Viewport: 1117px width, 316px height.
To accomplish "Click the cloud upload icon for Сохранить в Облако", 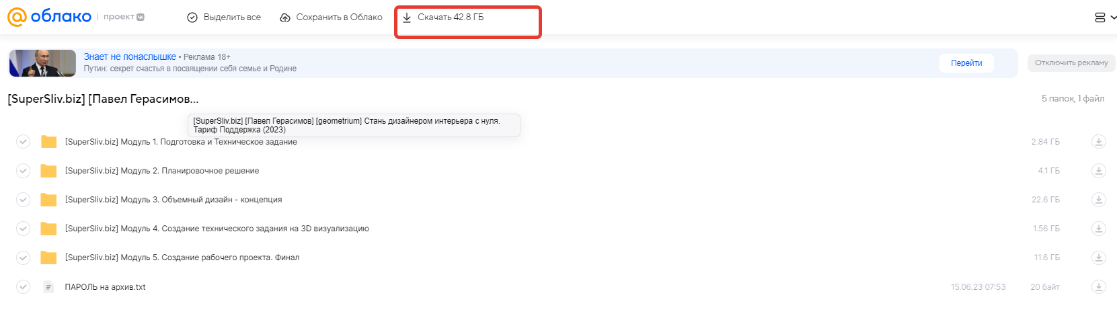I will (x=285, y=17).
